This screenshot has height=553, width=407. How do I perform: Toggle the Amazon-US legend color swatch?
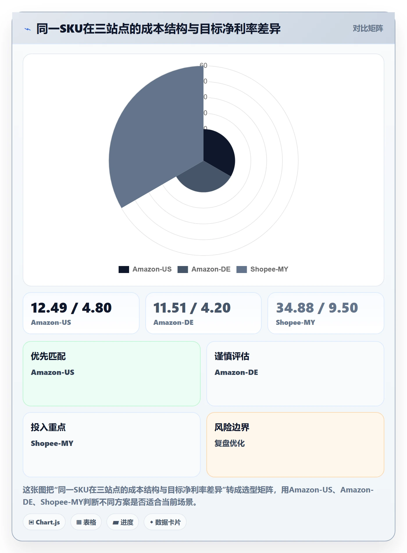point(124,269)
